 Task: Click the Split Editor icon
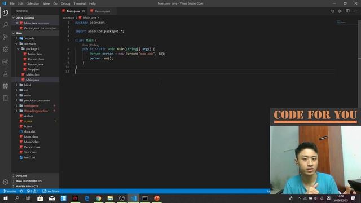tap(347, 11)
